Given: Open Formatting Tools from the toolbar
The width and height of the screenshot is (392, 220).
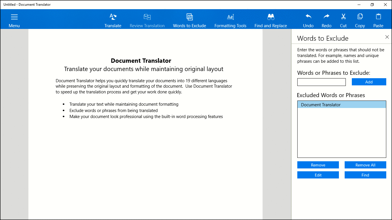Looking at the screenshot, I should [230, 17].
